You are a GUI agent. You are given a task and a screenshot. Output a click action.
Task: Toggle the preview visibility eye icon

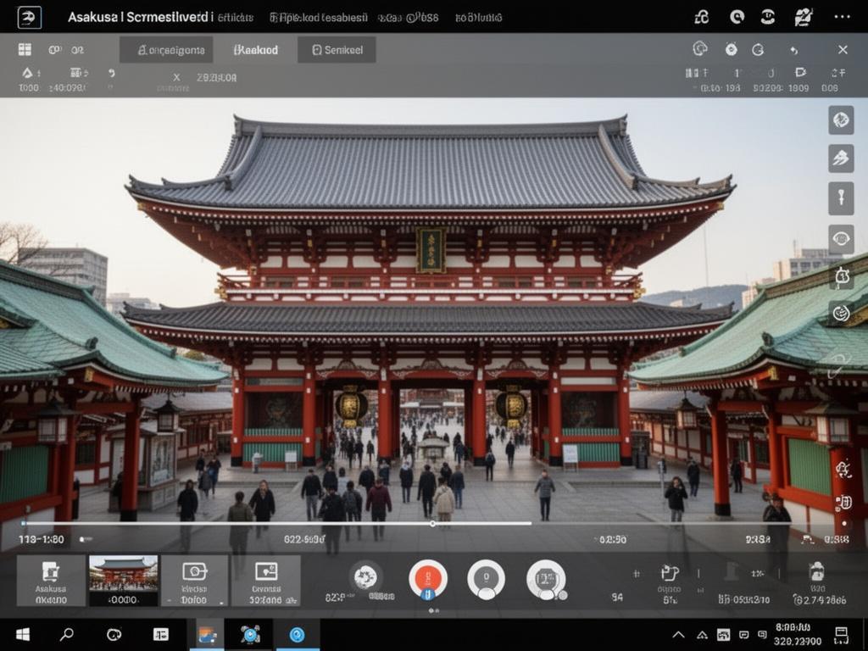(x=841, y=238)
